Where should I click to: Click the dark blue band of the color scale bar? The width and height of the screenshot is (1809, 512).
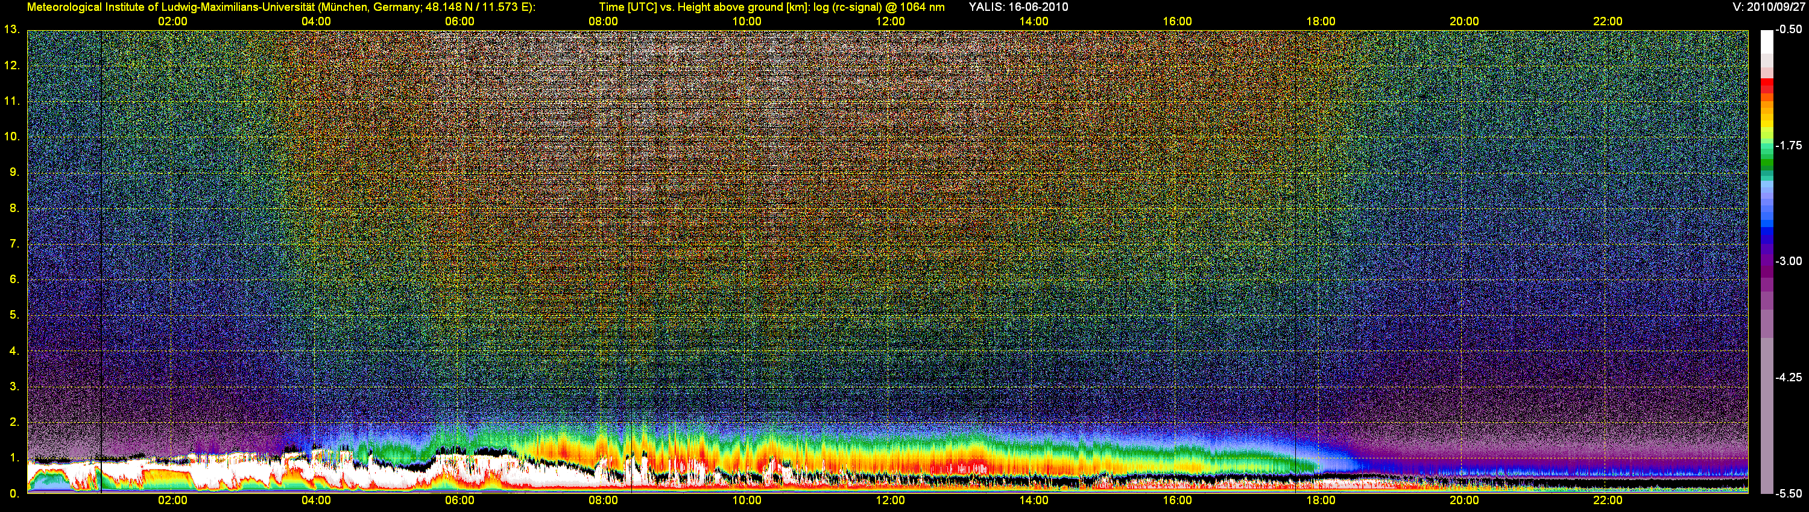[x=1766, y=239]
